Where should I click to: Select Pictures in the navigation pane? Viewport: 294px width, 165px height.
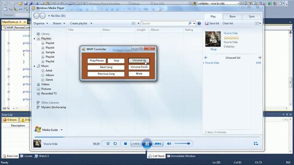coord(46,89)
